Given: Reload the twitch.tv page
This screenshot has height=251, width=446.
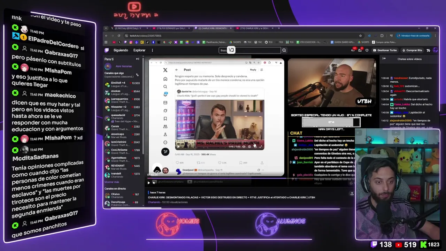Looking at the screenshot, I should (119, 36).
